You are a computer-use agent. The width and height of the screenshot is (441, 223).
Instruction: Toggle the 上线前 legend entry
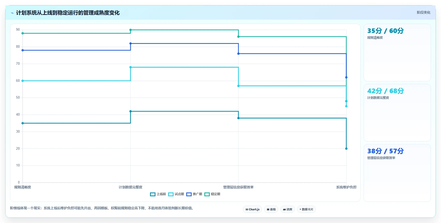[158, 194]
